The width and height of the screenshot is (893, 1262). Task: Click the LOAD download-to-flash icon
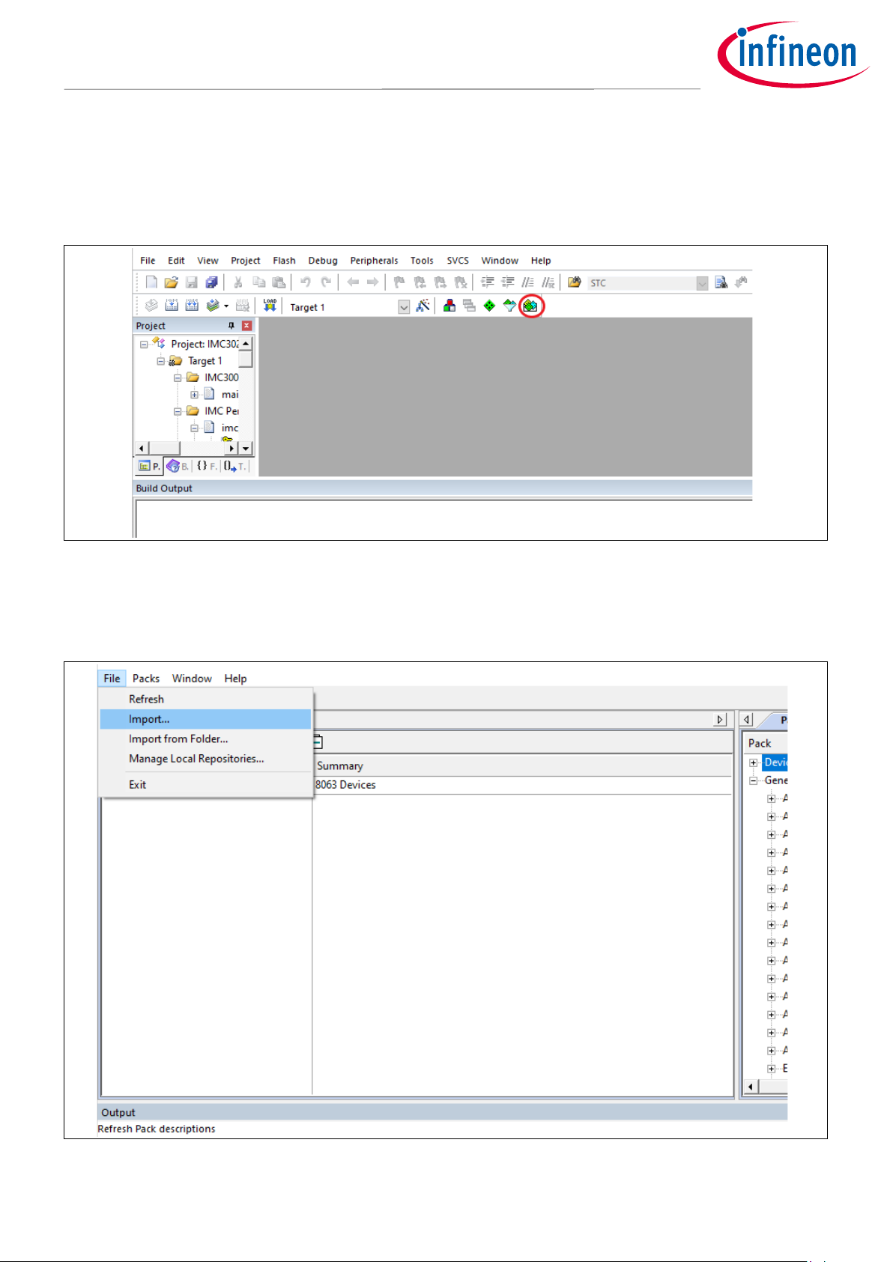[x=270, y=306]
